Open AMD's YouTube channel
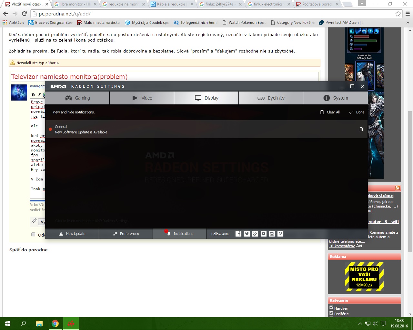The height and width of the screenshot is (330, 413). [264, 234]
